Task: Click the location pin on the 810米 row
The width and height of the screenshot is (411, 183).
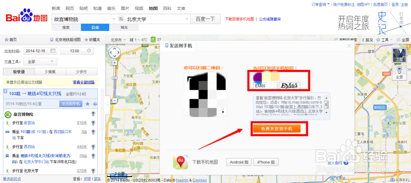Action: pos(93,123)
